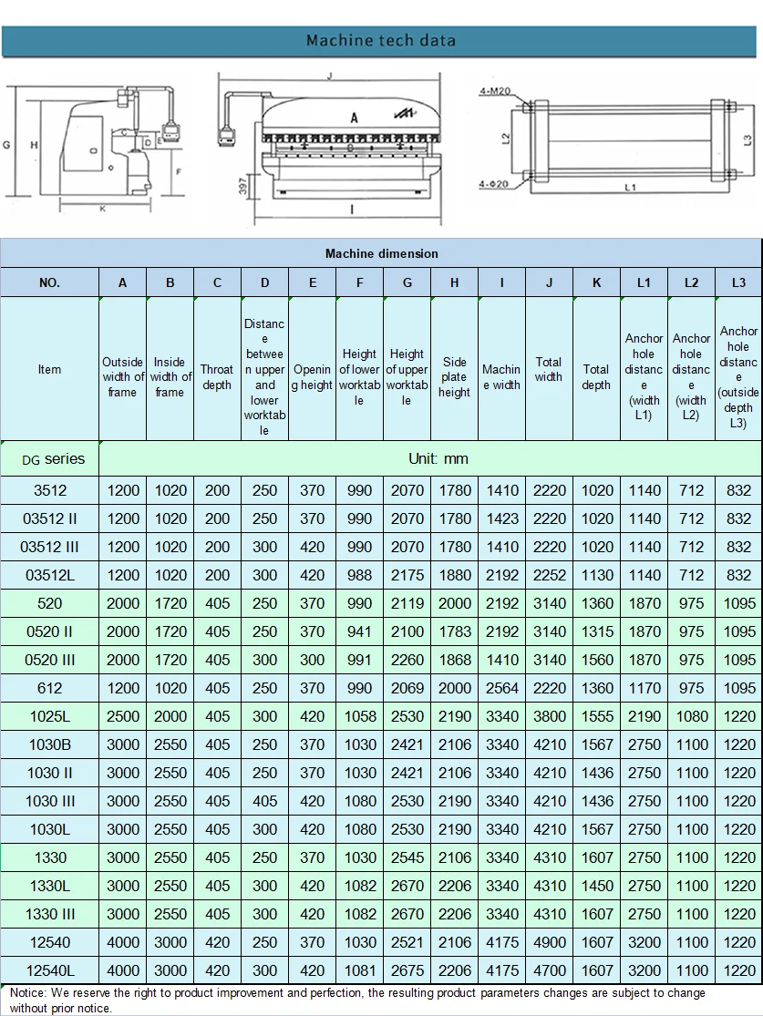This screenshot has width=763, height=1016.
Task: Click the 'DG series' row label
Action: (50, 458)
